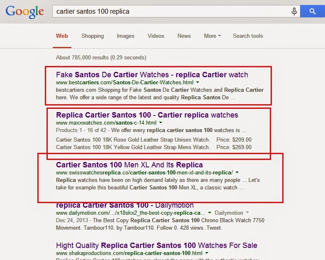
Task: Click the www.maxxwatches.com/santos-c-14.html URL text
Action: coord(106,123)
